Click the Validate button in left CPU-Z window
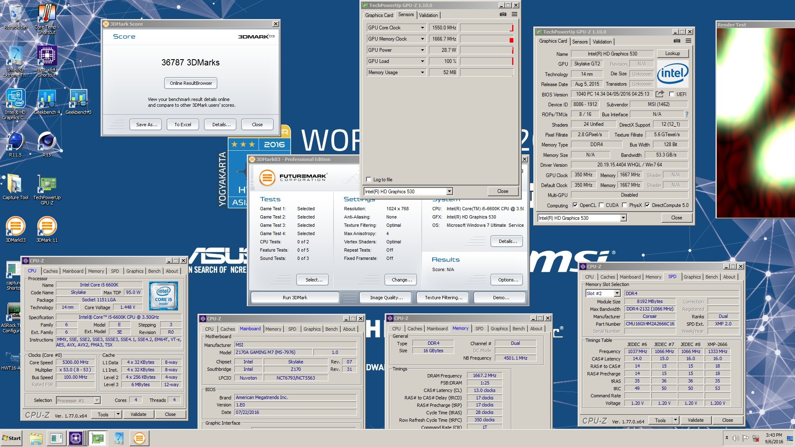Image resolution: width=795 pixels, height=447 pixels. click(x=138, y=414)
